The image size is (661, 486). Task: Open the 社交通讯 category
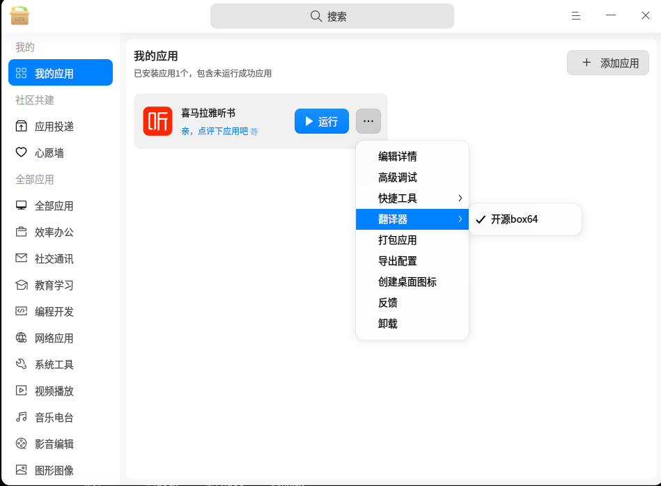coord(61,258)
